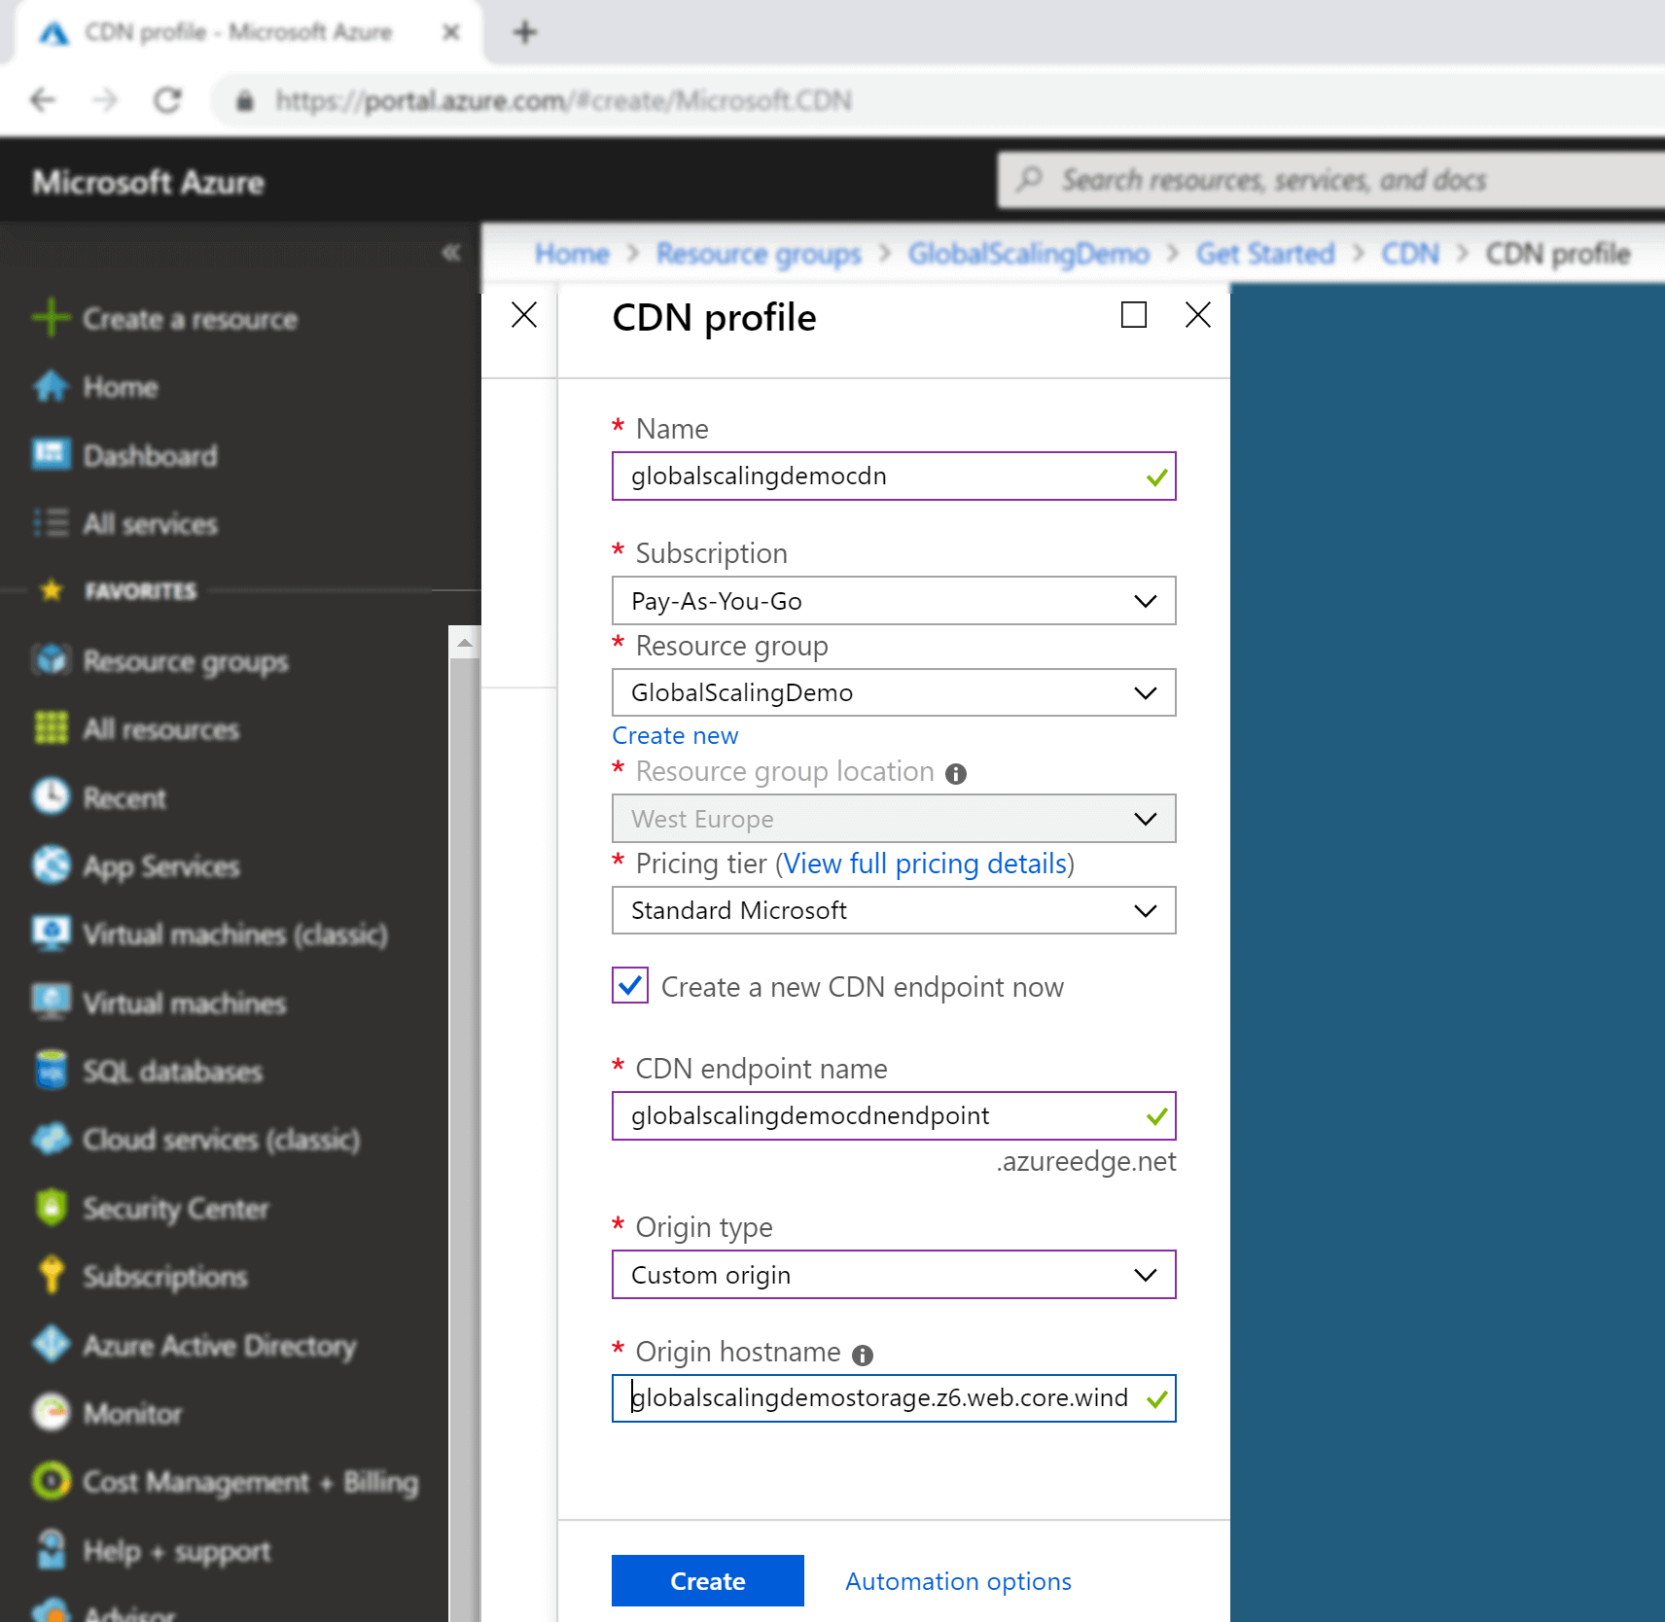This screenshot has height=1622, width=1665.
Task: Open the Origin type dropdown
Action: click(894, 1275)
